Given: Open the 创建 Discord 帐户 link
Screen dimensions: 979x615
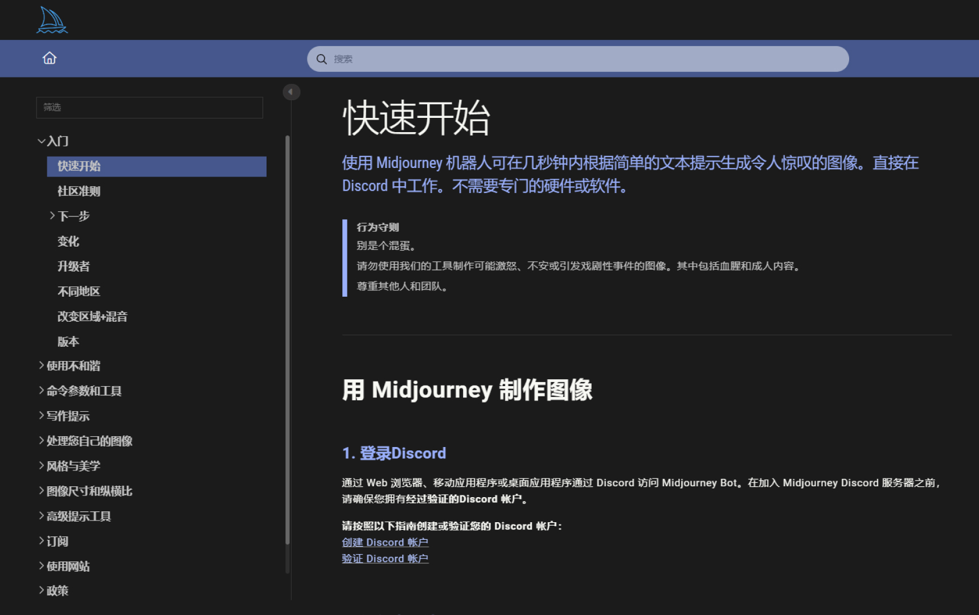Looking at the screenshot, I should pyautogui.click(x=385, y=542).
